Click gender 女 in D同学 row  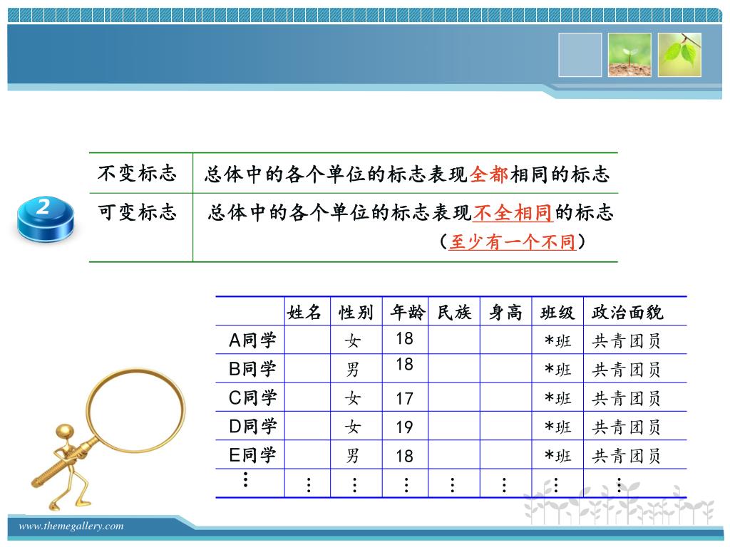(353, 427)
